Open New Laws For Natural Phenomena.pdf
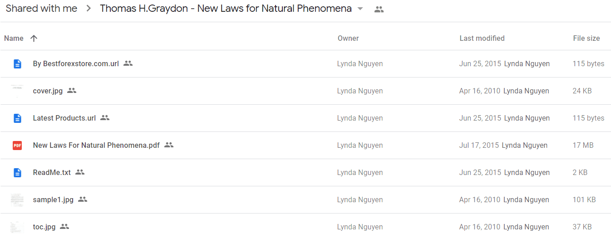Viewport: 611px width, 238px height. tap(96, 146)
